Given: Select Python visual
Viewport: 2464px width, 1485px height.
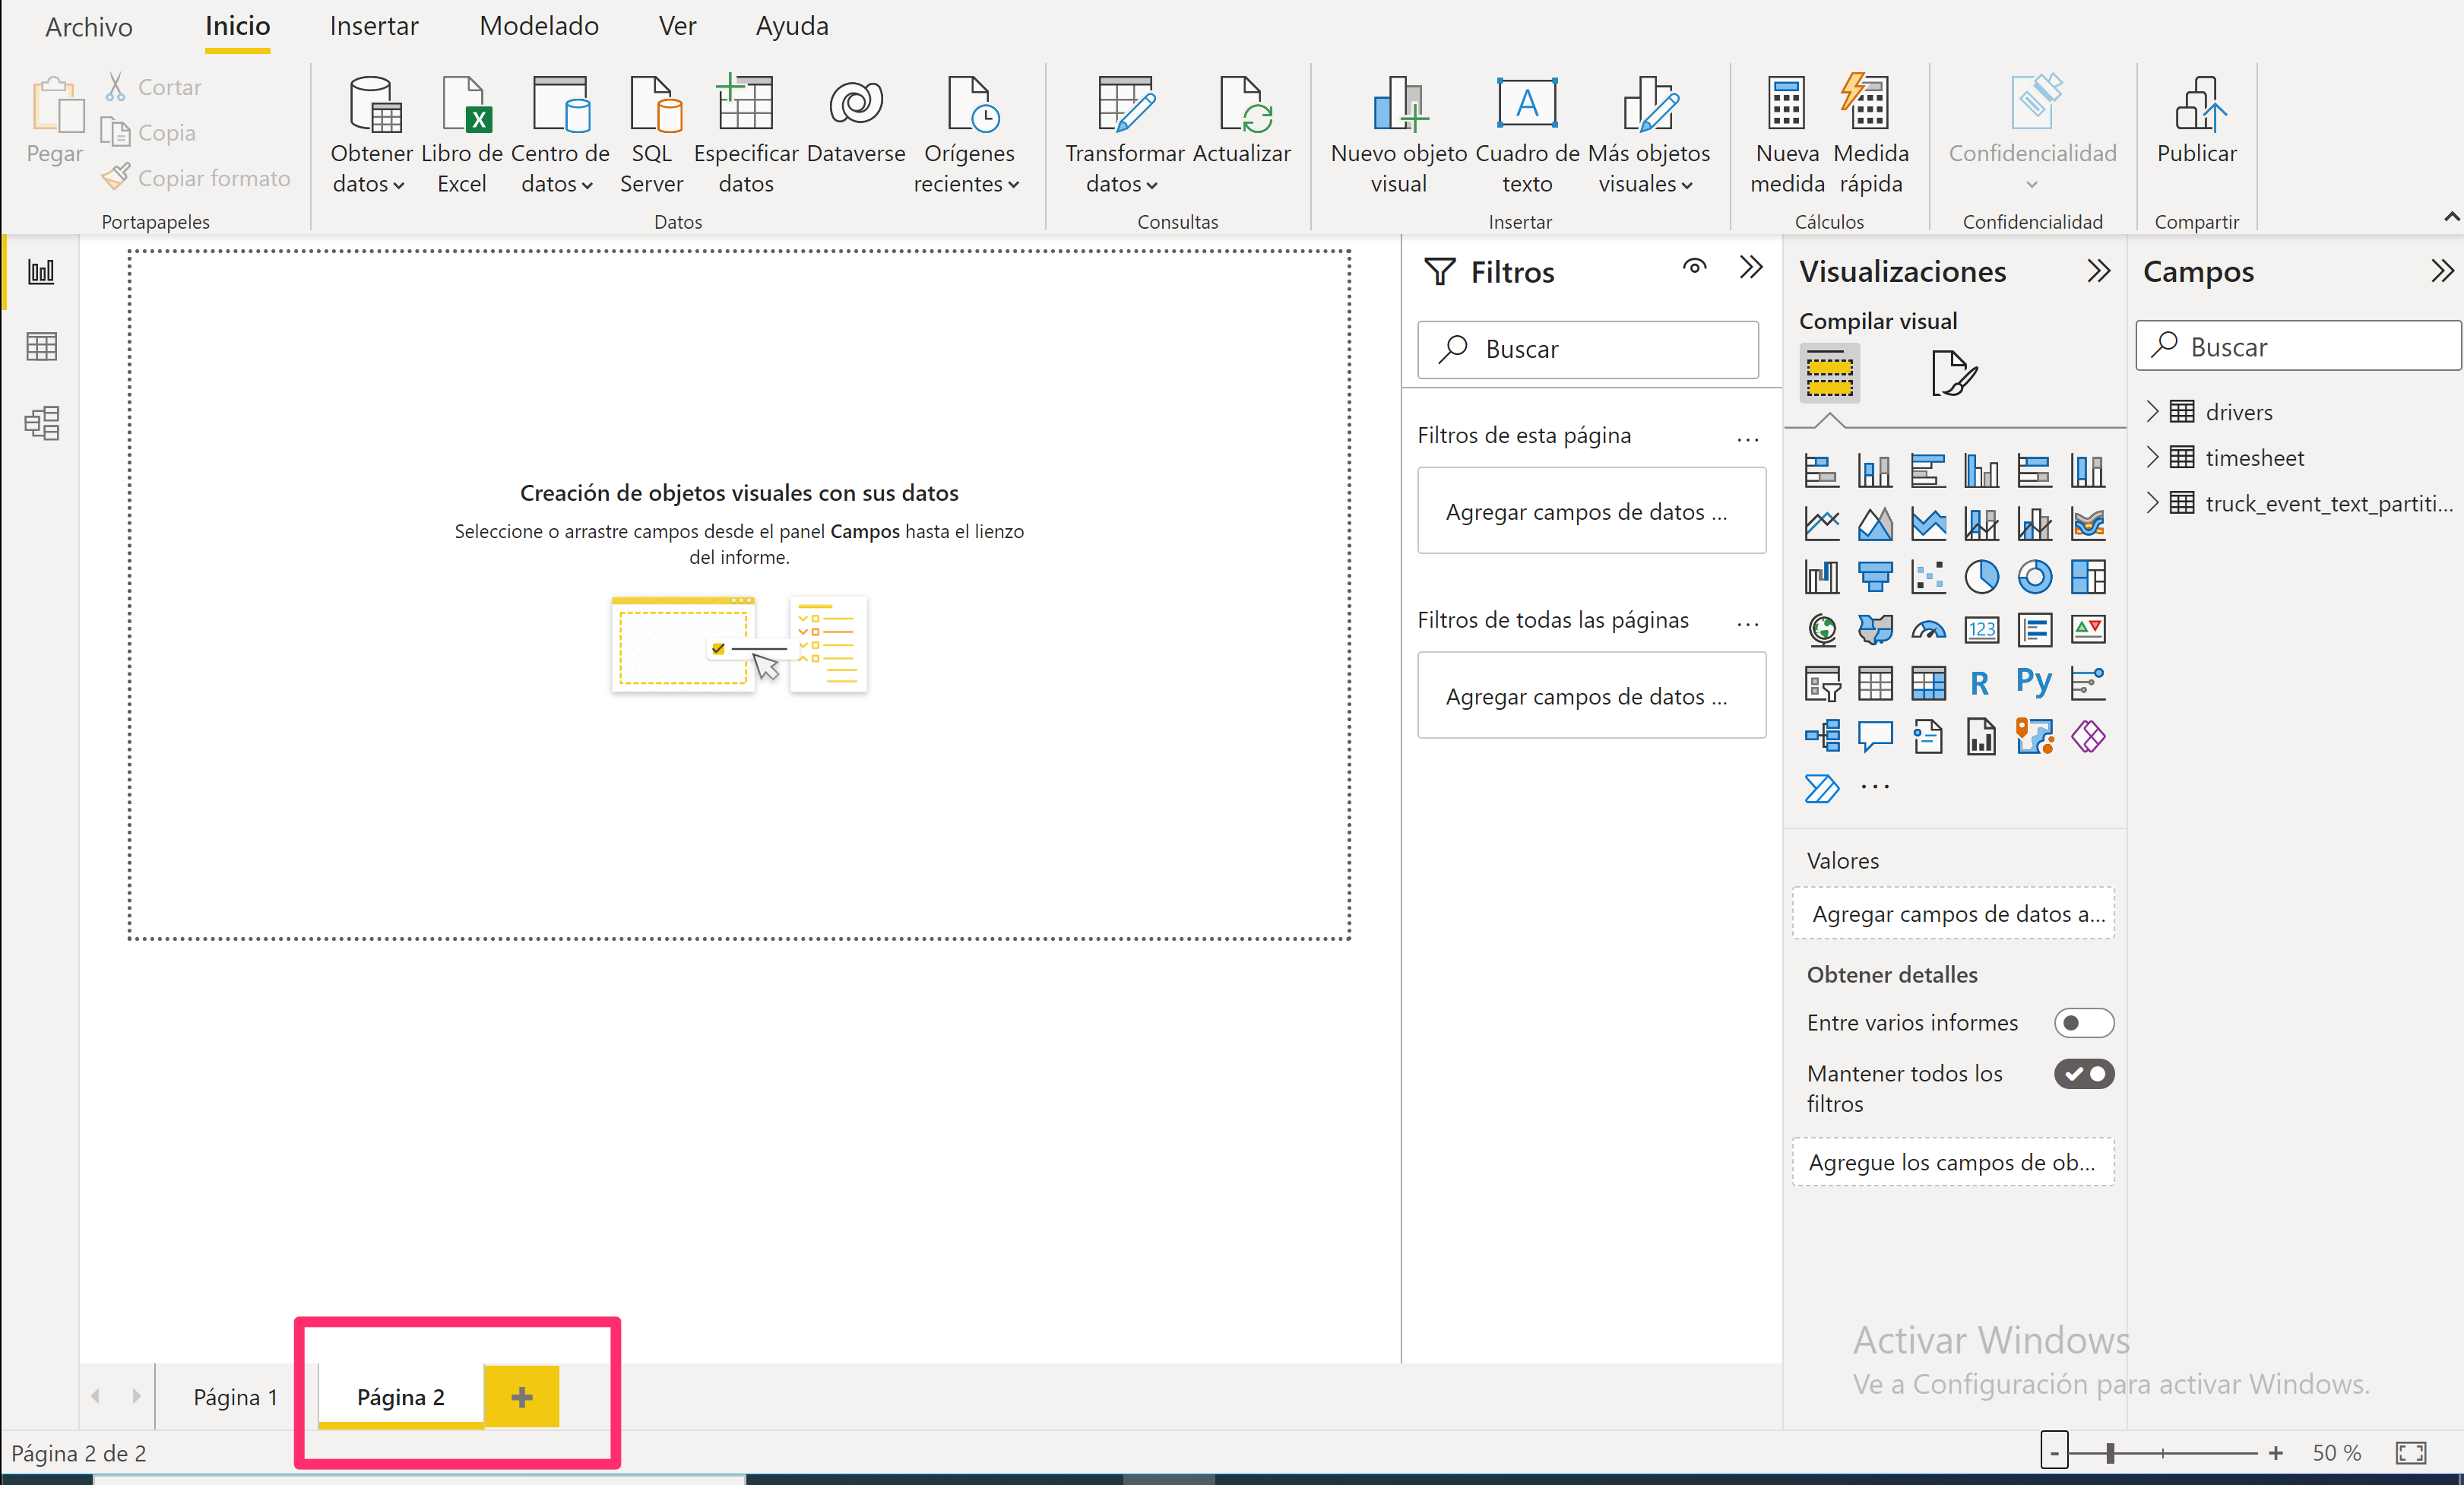Looking at the screenshot, I should 2034,683.
